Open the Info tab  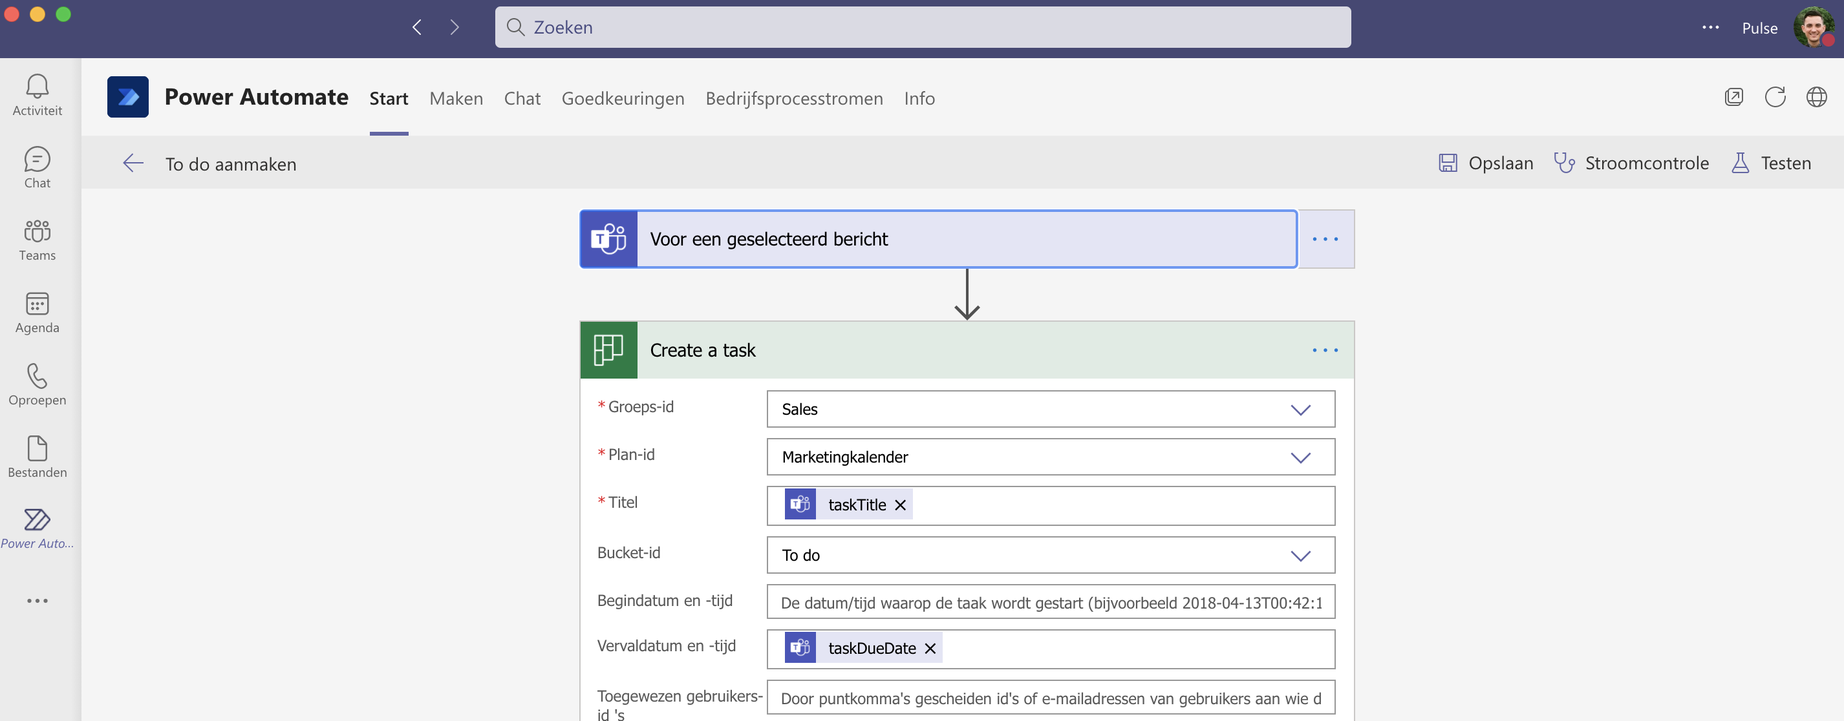click(919, 99)
